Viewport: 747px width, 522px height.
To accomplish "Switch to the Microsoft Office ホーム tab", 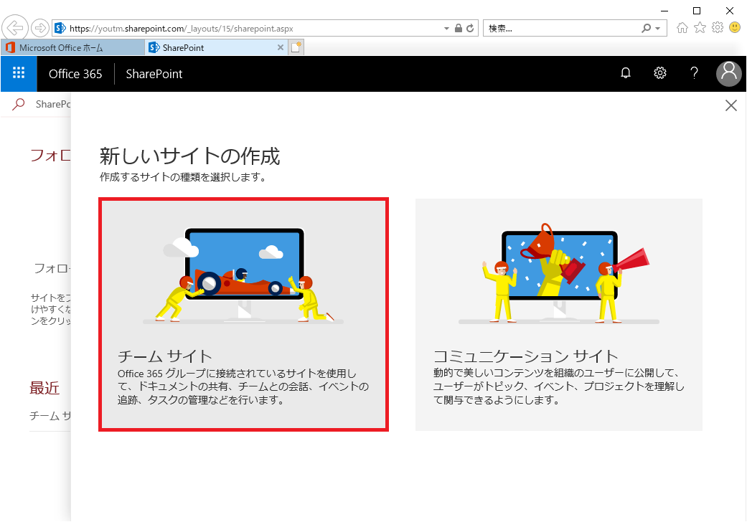I will tap(73, 47).
